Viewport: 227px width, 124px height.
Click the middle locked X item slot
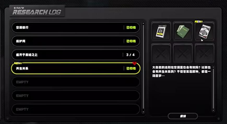point(183,53)
